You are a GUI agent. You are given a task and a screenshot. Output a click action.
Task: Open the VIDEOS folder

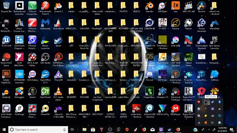point(136,7)
